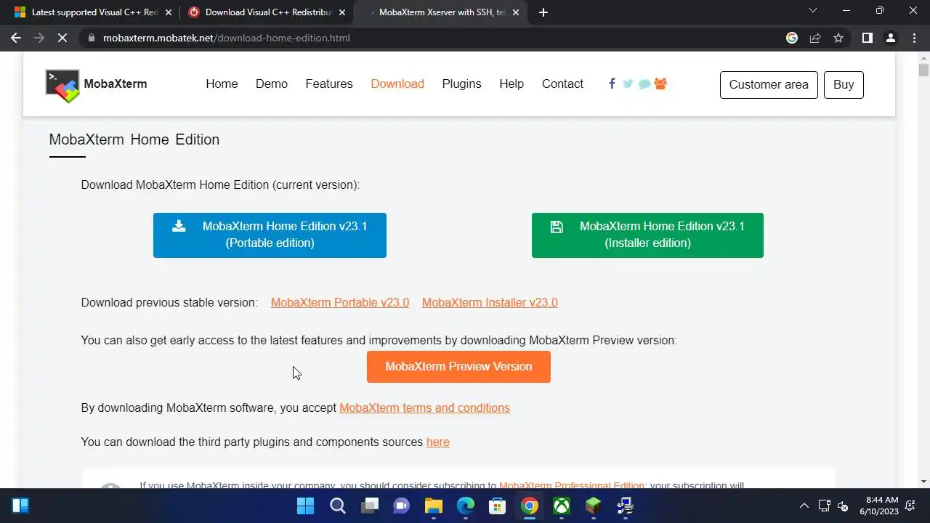The height and width of the screenshot is (523, 930).
Task: Open Windows Start menu
Action: [x=306, y=506]
